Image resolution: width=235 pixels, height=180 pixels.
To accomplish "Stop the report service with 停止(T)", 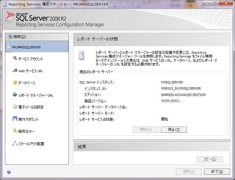I will click(174, 129).
